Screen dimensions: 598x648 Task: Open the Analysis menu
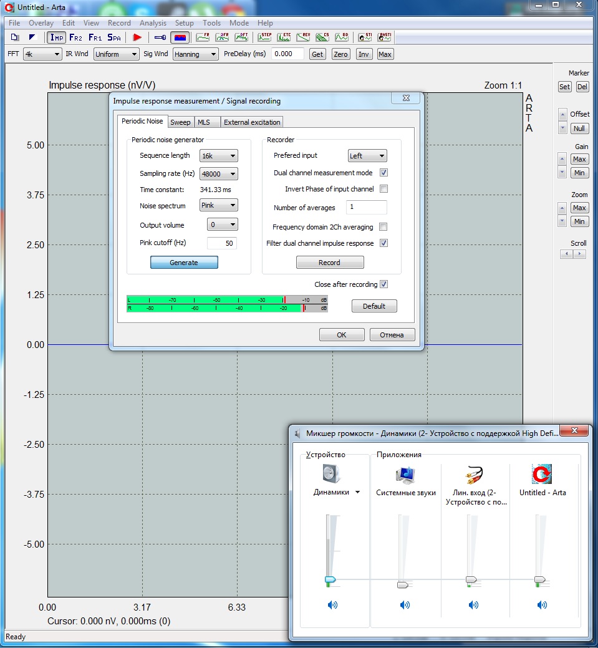(153, 23)
